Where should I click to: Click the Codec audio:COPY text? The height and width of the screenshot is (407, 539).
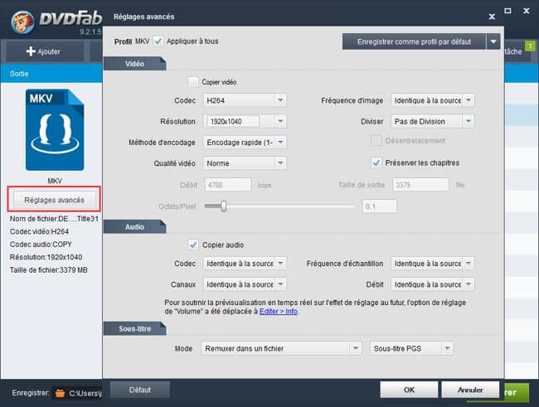click(41, 244)
